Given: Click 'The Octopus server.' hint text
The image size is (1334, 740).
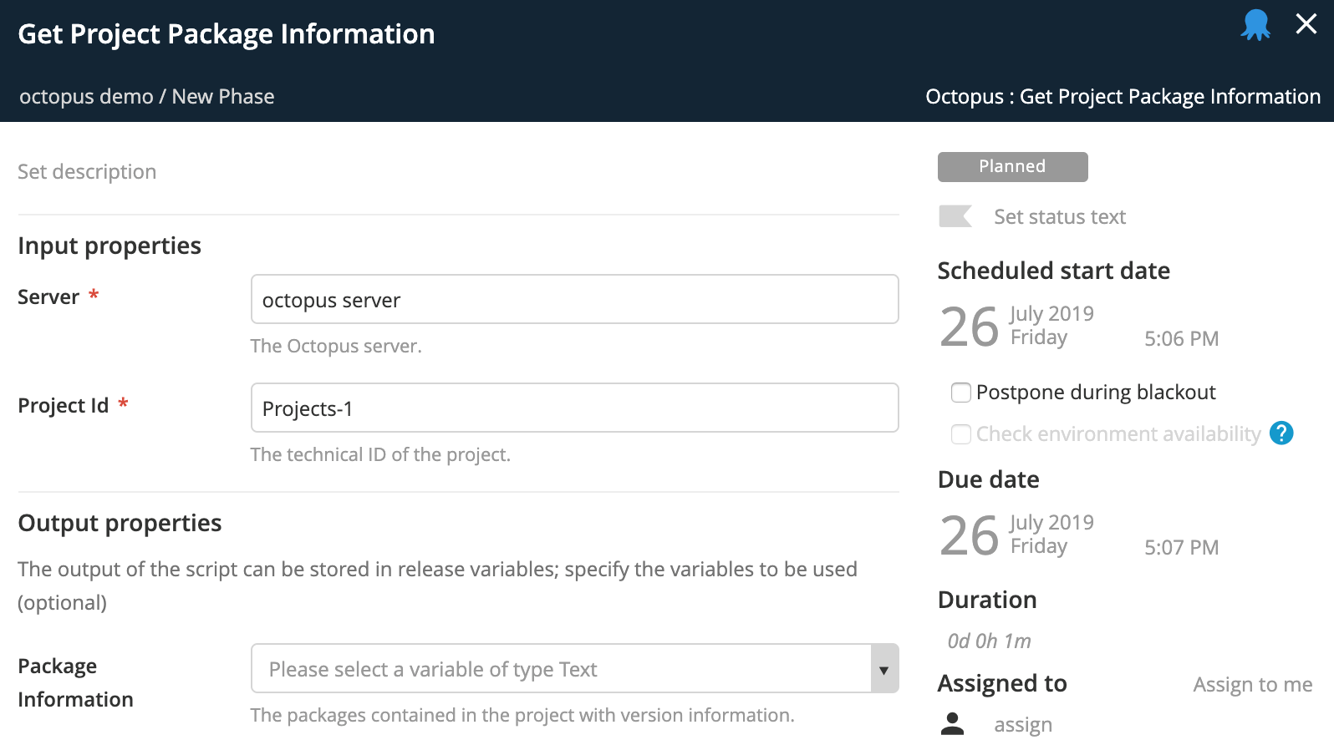Looking at the screenshot, I should (336, 347).
